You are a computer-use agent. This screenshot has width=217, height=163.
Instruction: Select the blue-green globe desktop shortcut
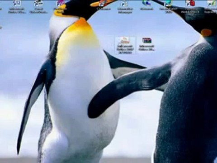(x=146, y=5)
